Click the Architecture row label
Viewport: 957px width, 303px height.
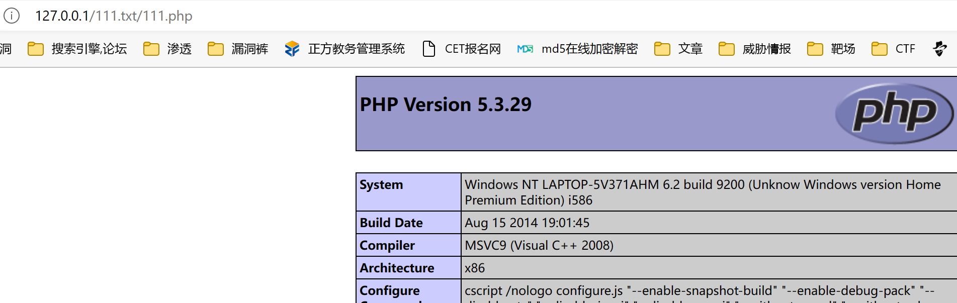coord(397,268)
